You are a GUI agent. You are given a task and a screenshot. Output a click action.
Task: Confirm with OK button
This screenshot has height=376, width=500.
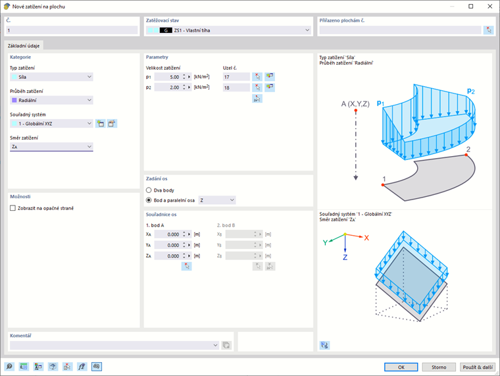click(401, 367)
